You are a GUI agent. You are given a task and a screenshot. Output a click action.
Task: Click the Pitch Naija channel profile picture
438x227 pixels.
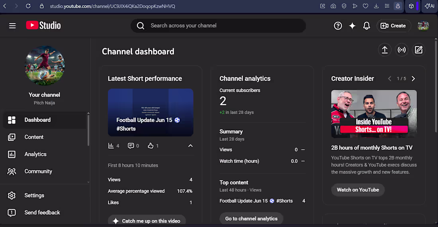(x=45, y=66)
